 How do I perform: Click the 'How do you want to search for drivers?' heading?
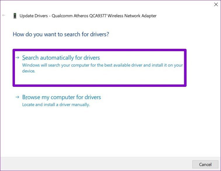click(61, 34)
